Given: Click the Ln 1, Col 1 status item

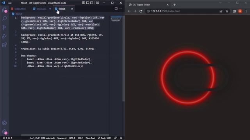Looking at the screenshot, I should [x=43, y=138].
